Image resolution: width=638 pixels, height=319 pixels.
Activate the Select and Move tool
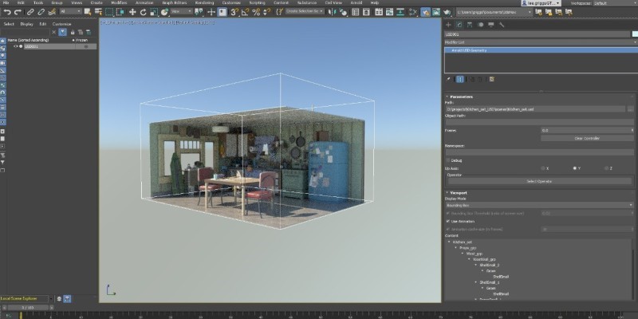point(132,12)
